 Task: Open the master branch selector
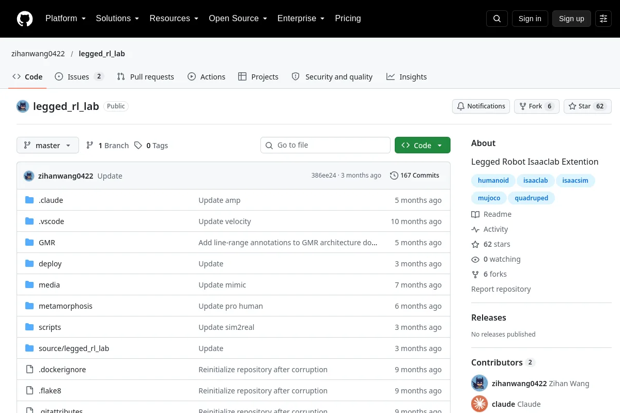[48, 145]
